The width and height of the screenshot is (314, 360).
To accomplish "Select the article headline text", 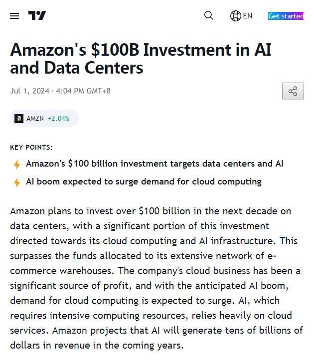I will tap(141, 59).
